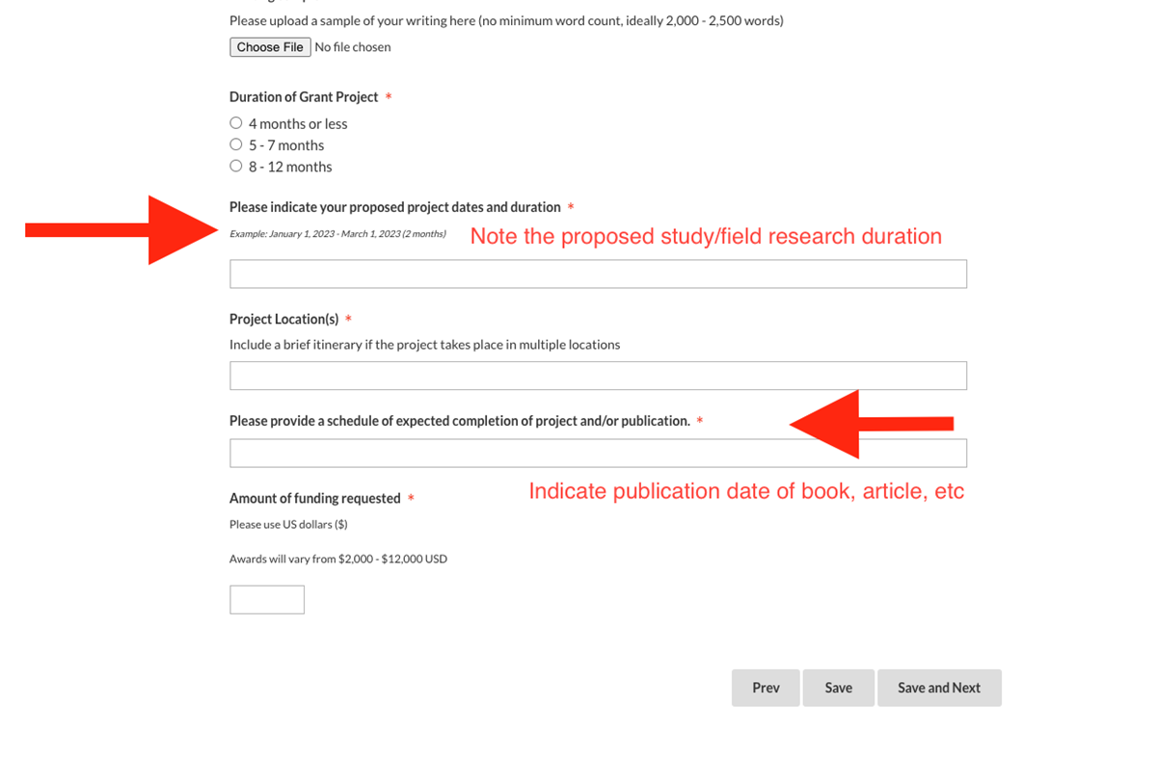This screenshot has height=757, width=1157.
Task: Click the red 'Note the proposed study/field research duration' text
Action: point(706,236)
